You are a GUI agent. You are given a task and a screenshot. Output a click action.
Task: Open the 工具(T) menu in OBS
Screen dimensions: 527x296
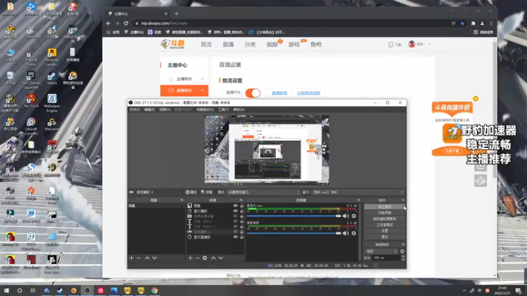pos(223,109)
